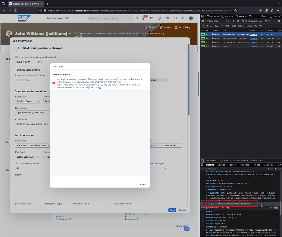Select the messagebundle.properties request row
The height and width of the screenshot is (237, 282).
click(241, 38)
